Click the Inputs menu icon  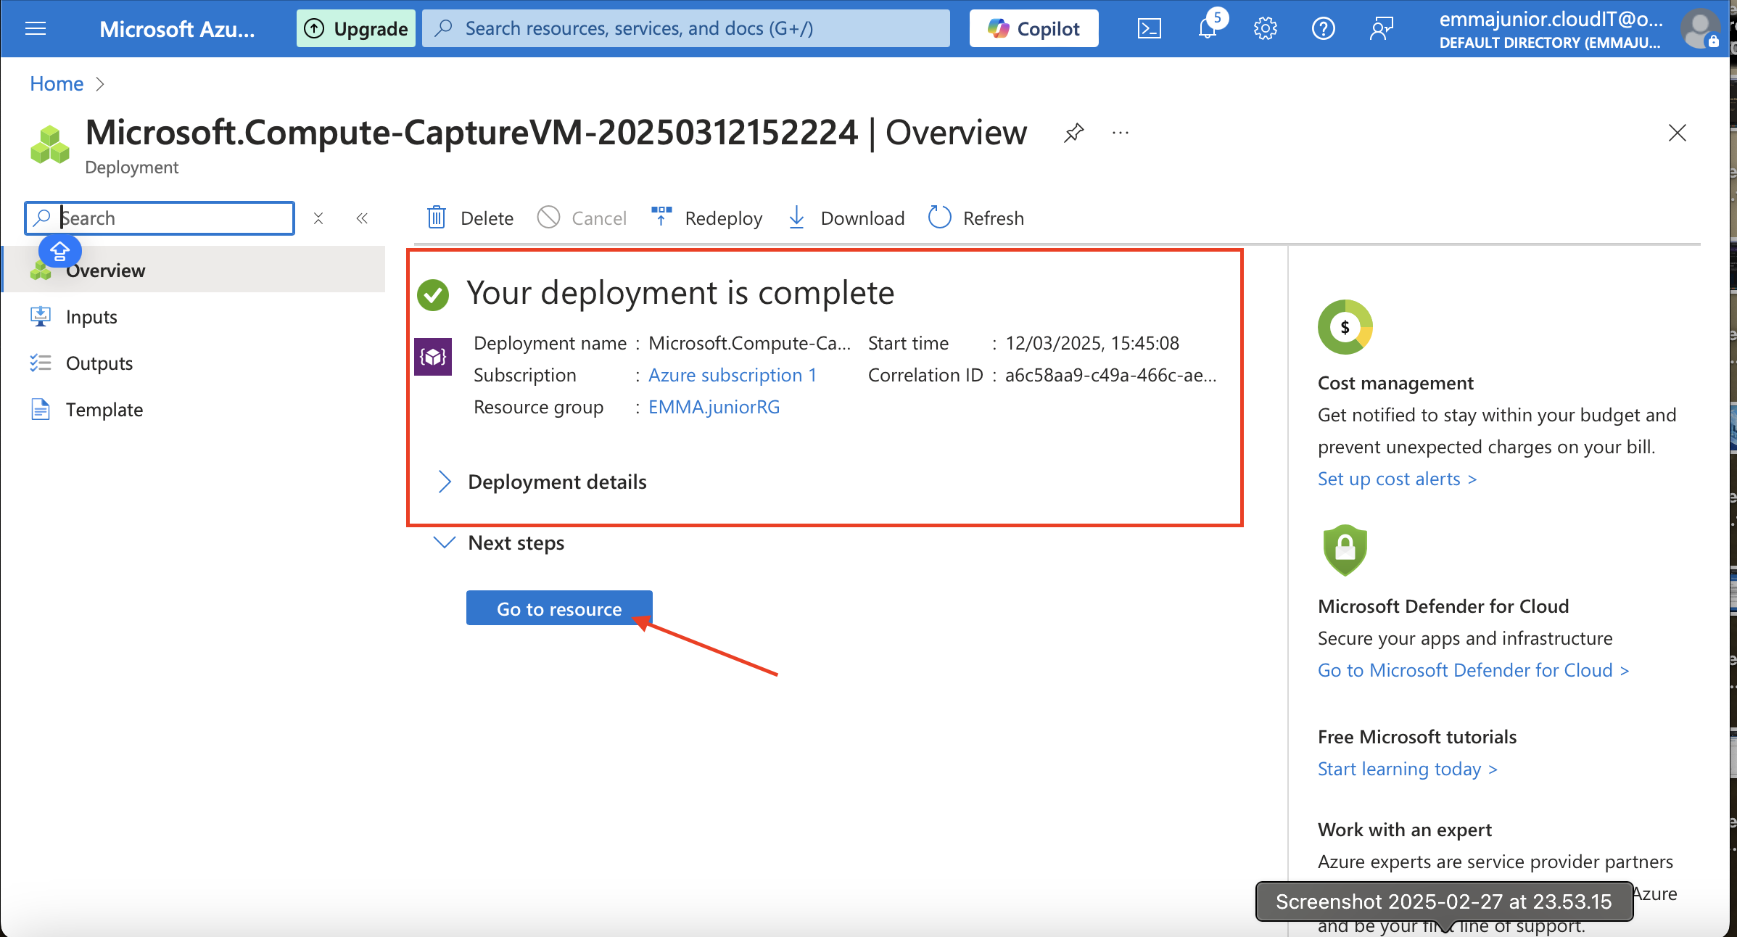tap(41, 316)
